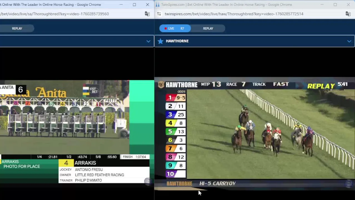Expand the Hawthorne track dropdown chevron

[x=349, y=41]
